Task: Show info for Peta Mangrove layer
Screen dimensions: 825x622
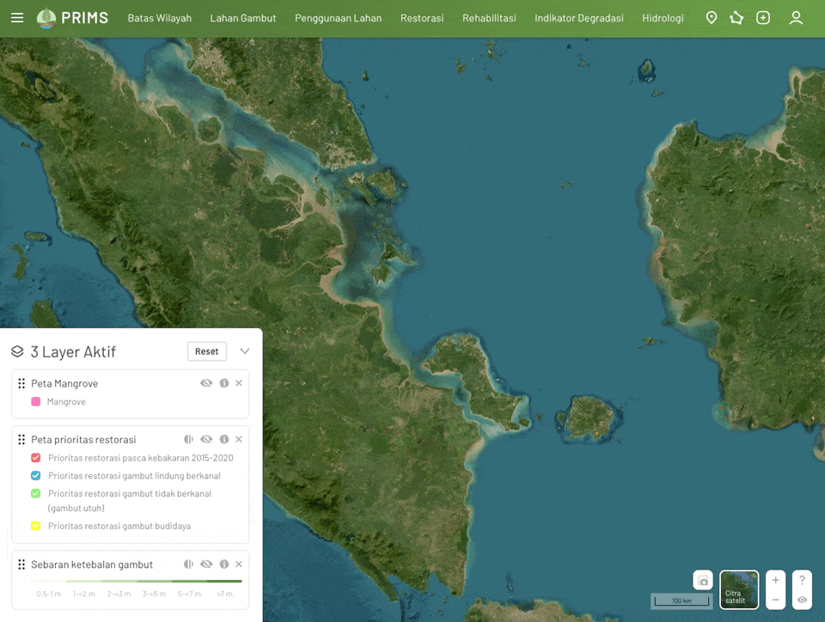Action: tap(224, 383)
